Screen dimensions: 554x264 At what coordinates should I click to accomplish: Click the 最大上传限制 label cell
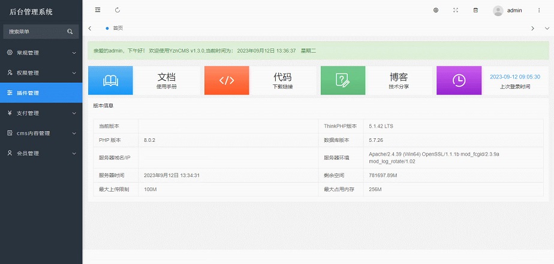(116, 190)
